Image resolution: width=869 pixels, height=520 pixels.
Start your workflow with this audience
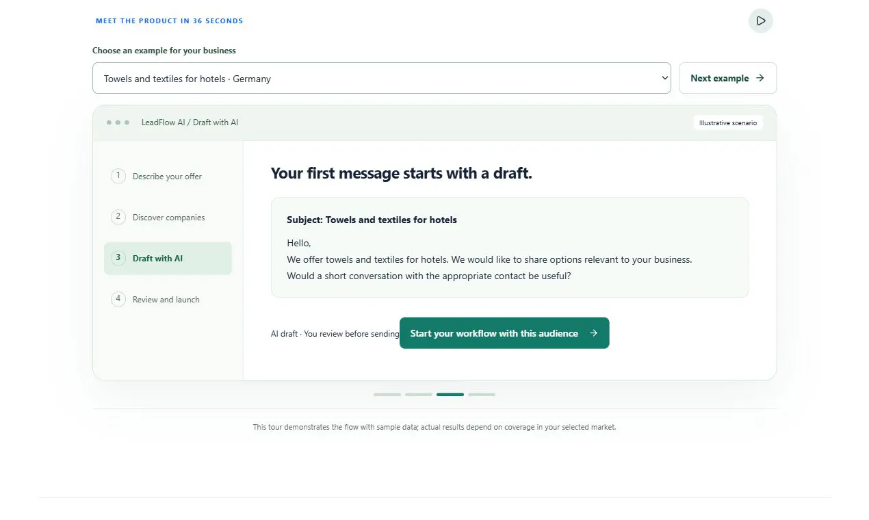[x=504, y=333]
